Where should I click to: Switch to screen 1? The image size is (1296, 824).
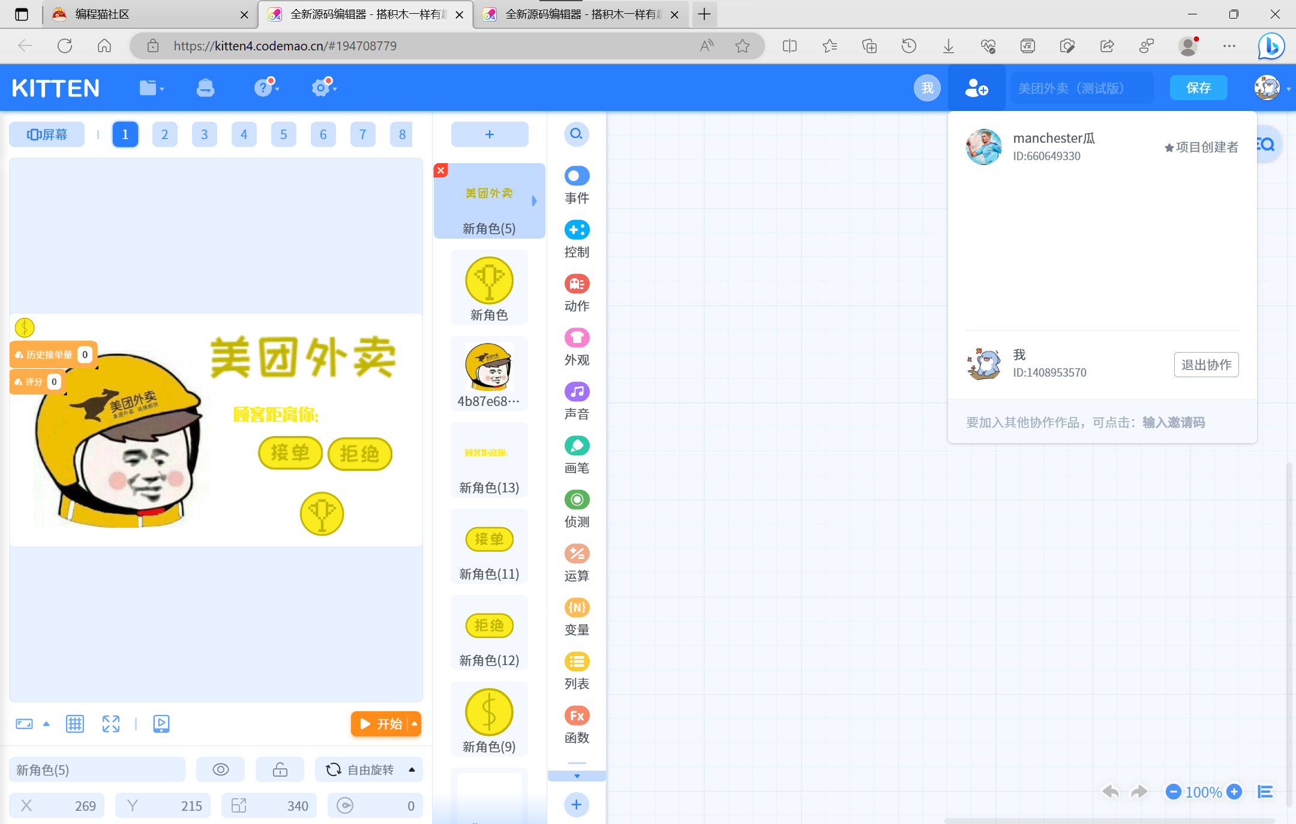point(125,134)
